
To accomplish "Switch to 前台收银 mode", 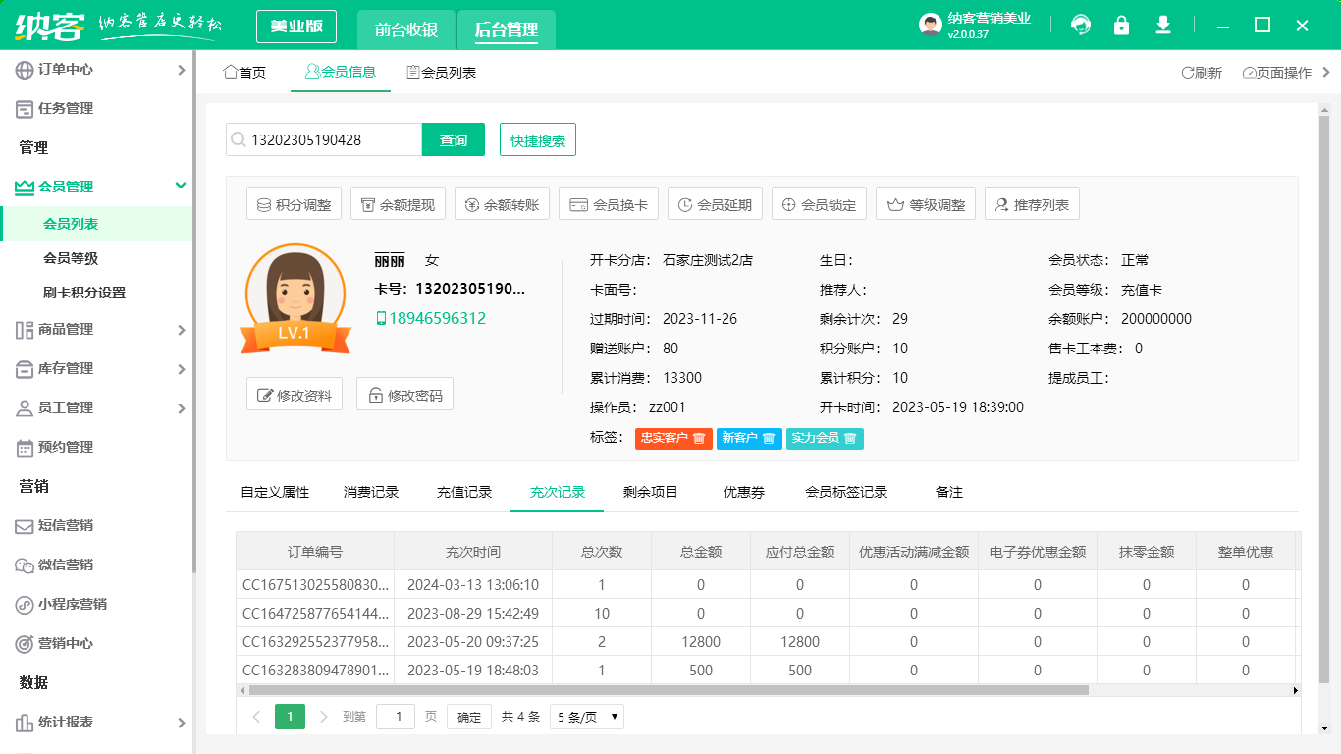I will [x=408, y=29].
